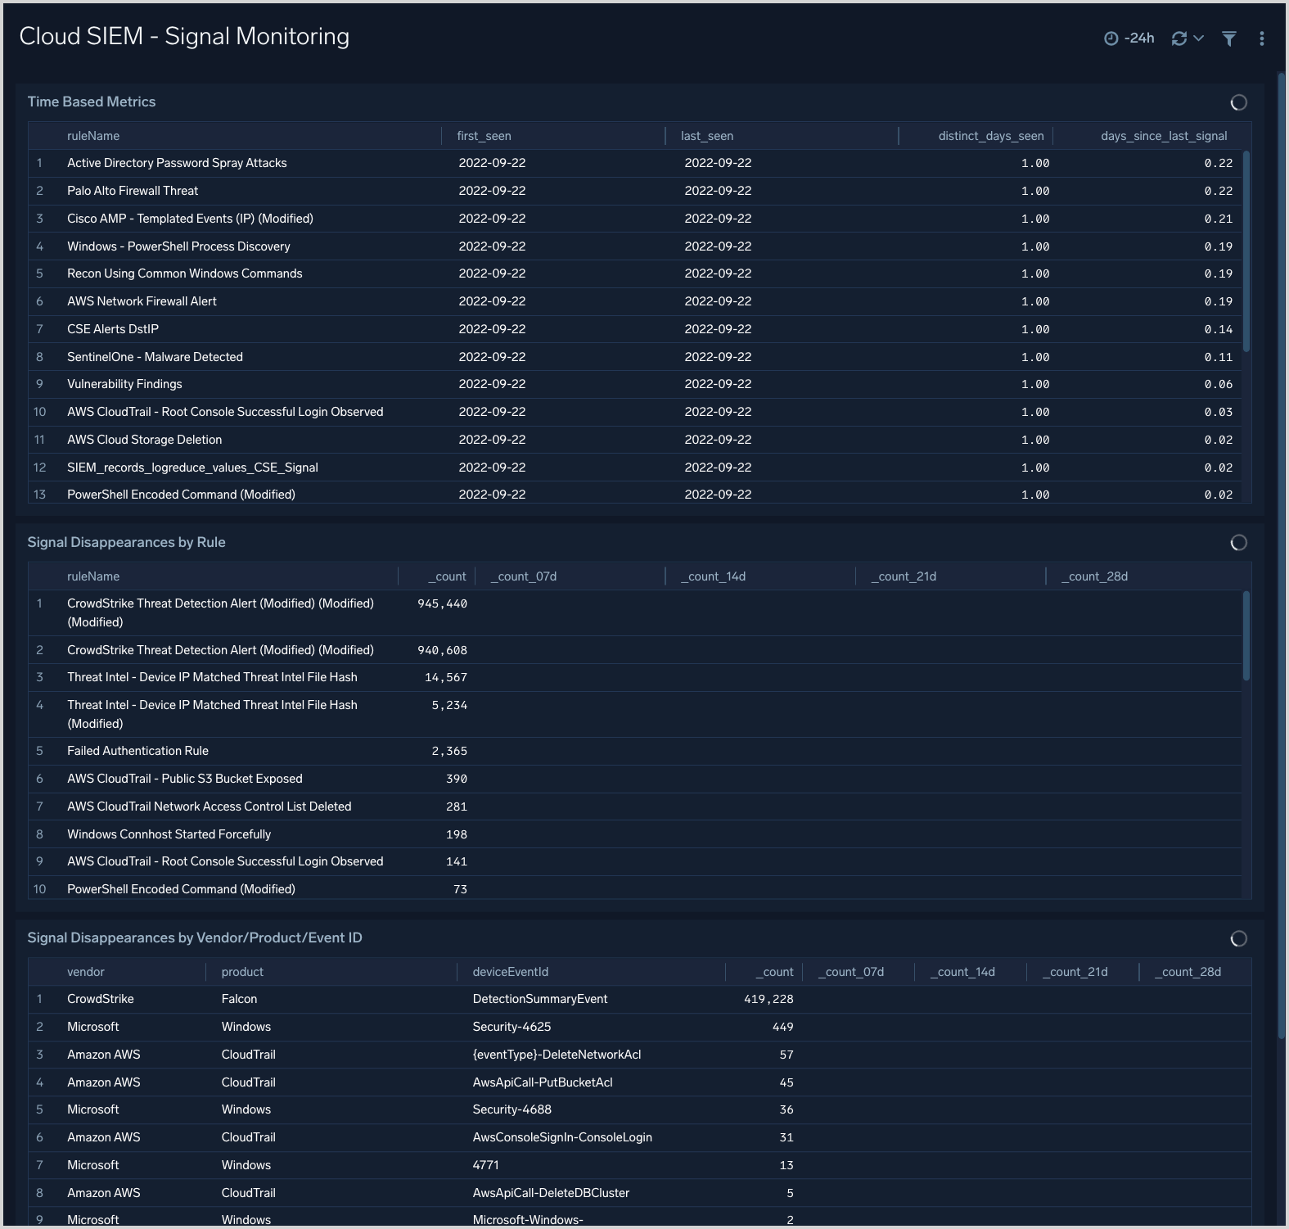Click the dashboard filter funnel icon

pyautogui.click(x=1228, y=38)
